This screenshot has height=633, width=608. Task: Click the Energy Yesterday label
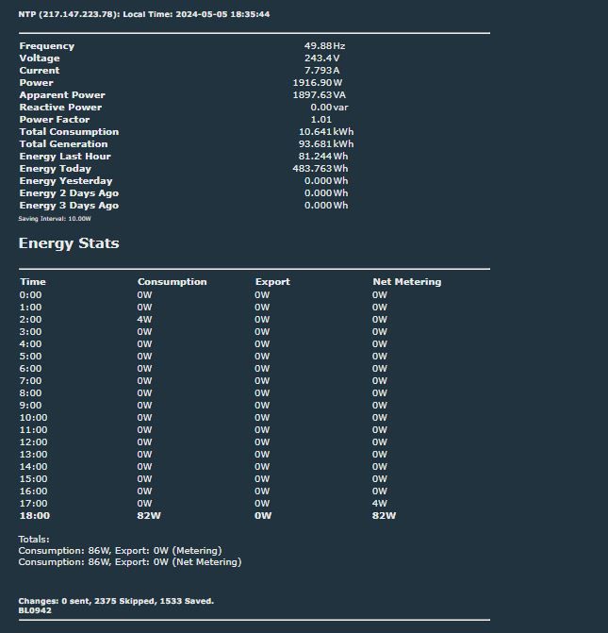pyautogui.click(x=66, y=181)
